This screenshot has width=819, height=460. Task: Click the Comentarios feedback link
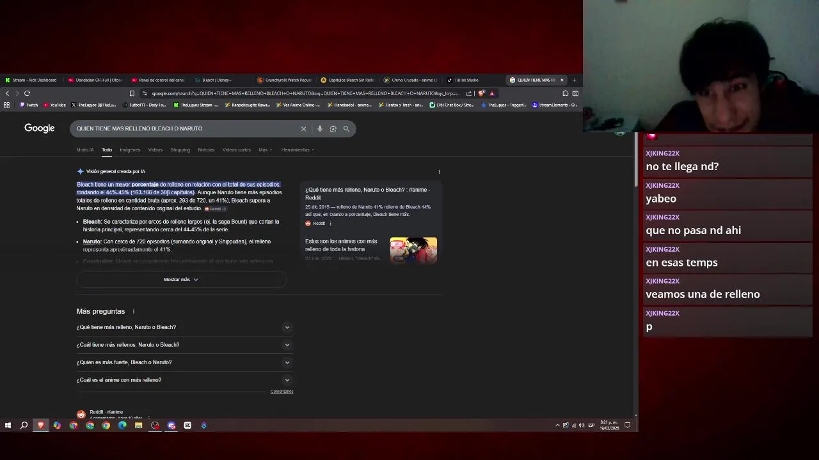tap(282, 392)
